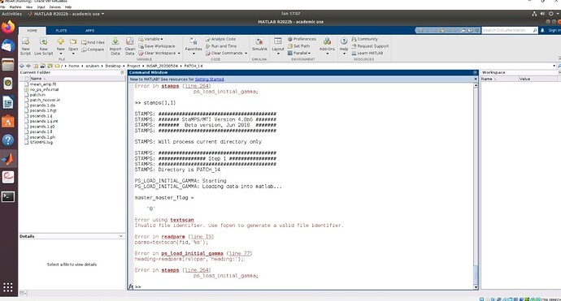
Task: Click the PATCH_14 path segment
Action: point(194,66)
